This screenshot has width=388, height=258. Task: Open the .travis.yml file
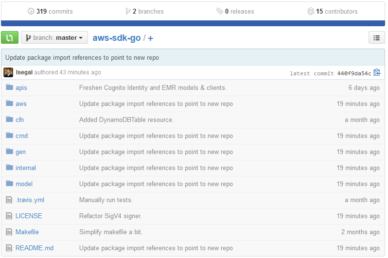(x=30, y=200)
